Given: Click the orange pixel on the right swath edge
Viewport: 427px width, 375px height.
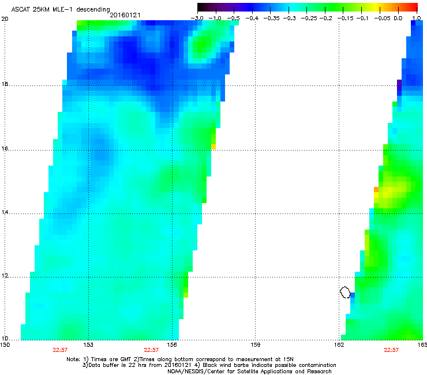Looking at the screenshot, I should pyautogui.click(x=376, y=189).
